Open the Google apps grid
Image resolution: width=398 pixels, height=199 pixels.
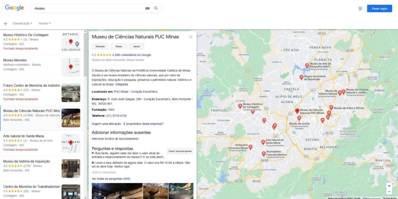click(x=360, y=9)
